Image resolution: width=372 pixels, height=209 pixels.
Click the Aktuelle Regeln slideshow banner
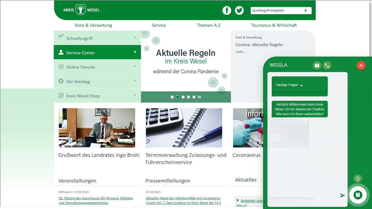coord(186,61)
